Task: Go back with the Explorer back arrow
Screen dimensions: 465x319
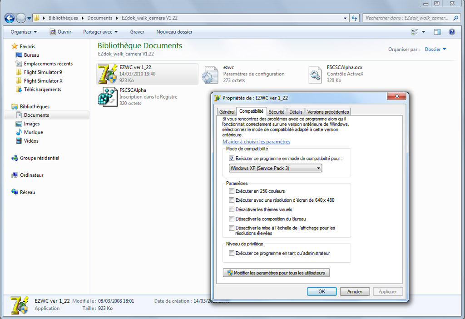Action: pos(10,18)
